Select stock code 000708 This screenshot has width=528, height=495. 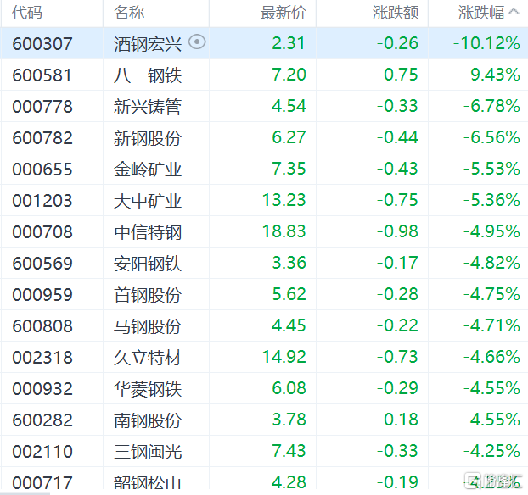[x=42, y=232]
